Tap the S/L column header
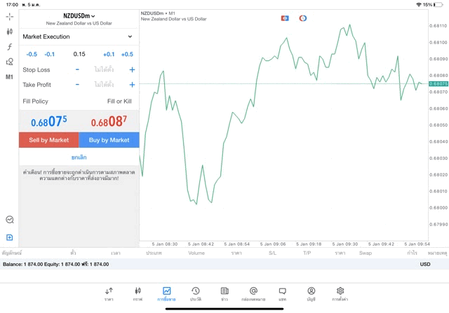 (x=273, y=253)
